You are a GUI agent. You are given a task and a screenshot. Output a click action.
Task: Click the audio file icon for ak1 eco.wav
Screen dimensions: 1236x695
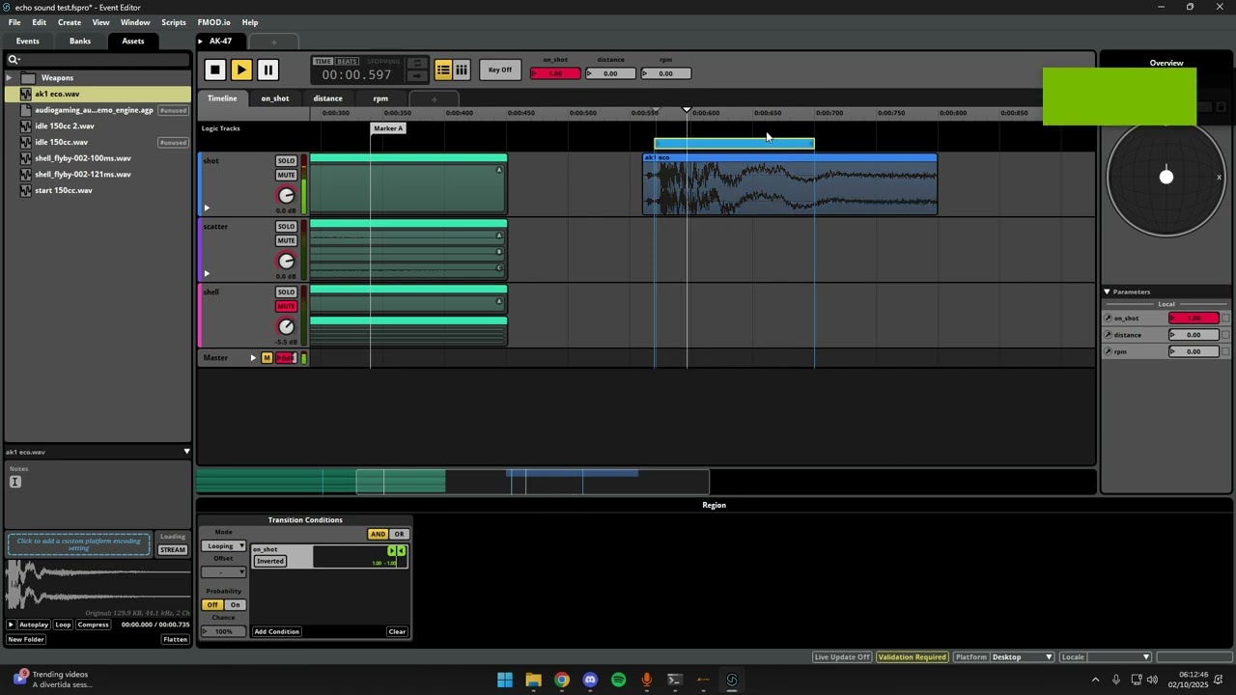[x=26, y=94]
